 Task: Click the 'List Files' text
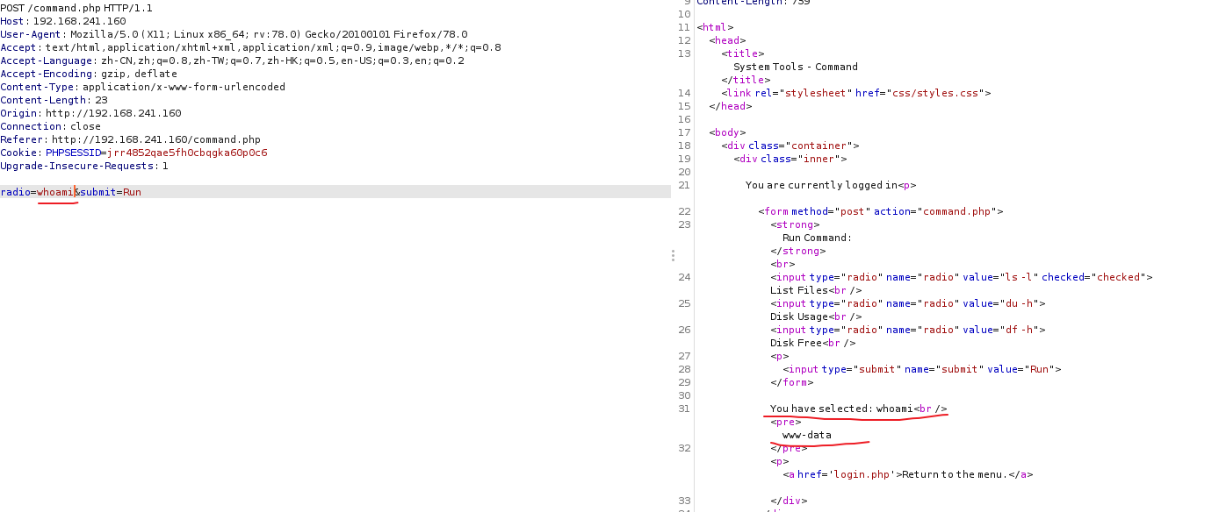(x=799, y=290)
